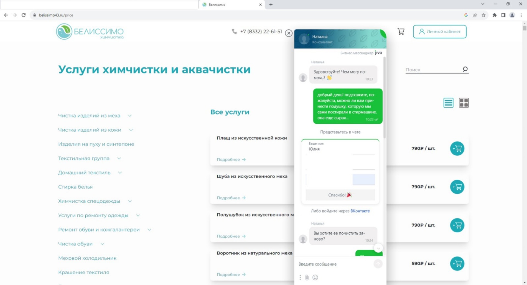Reload the belissimo43.ru page

24,15
